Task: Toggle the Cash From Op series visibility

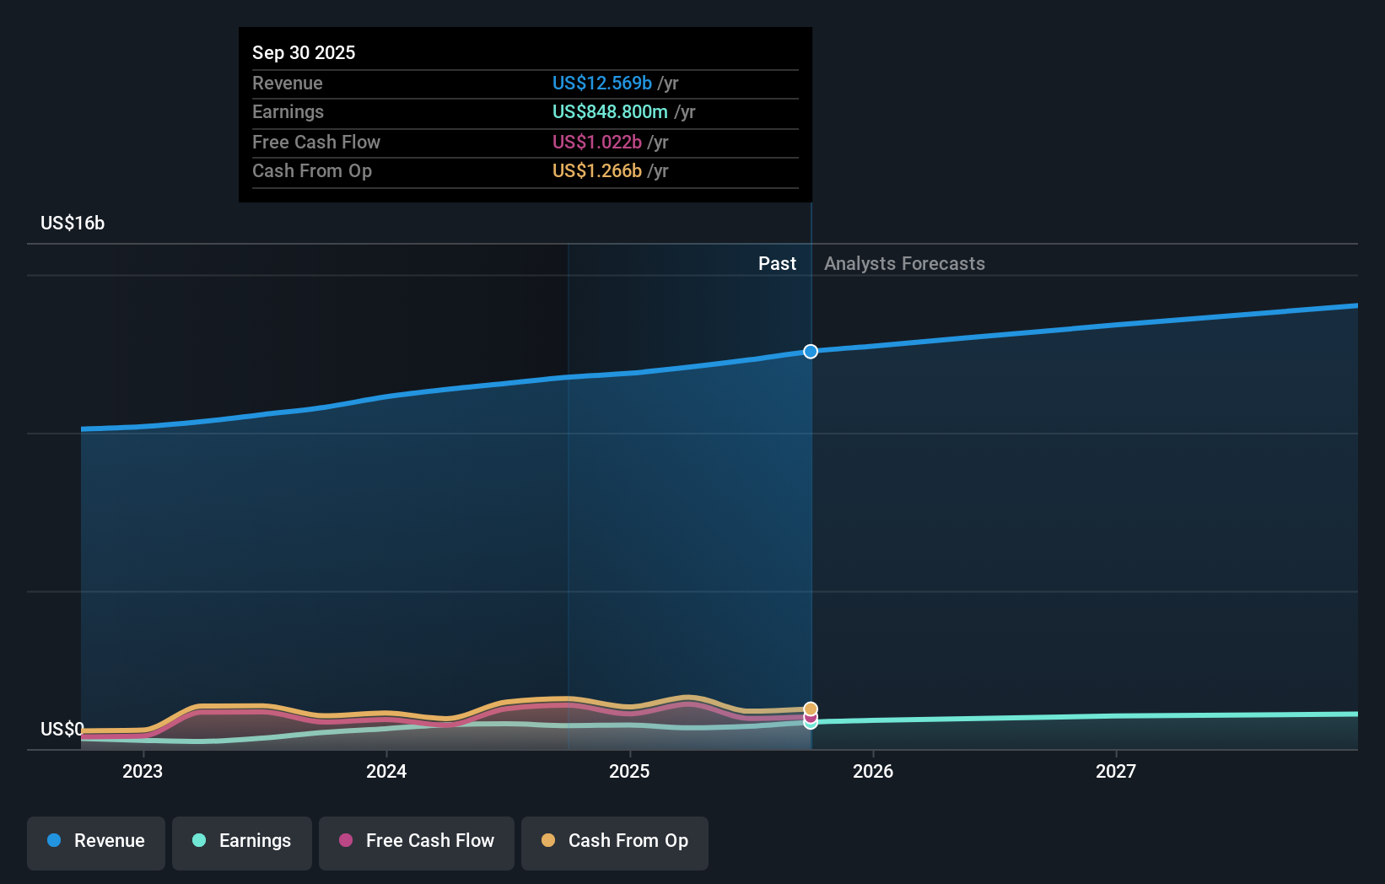Action: click(614, 841)
